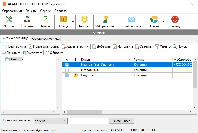Sort by the Группа column header
This screenshot has width=198, height=133.
pos(153,60)
